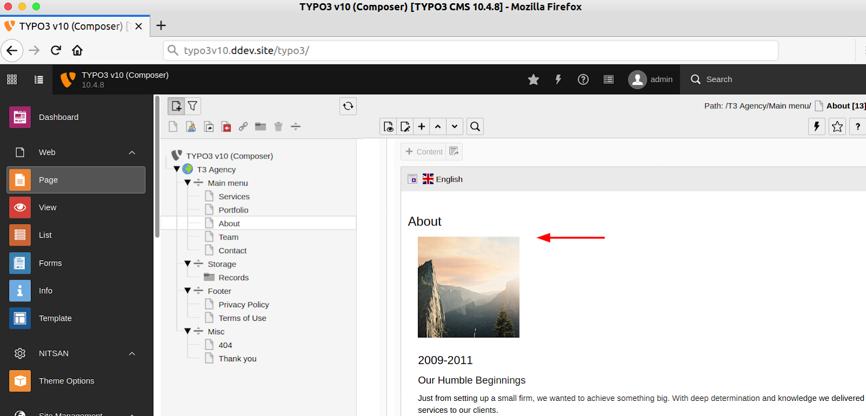This screenshot has width=866, height=416.
Task: Click the magnifier search button in docheader
Action: [x=475, y=127]
